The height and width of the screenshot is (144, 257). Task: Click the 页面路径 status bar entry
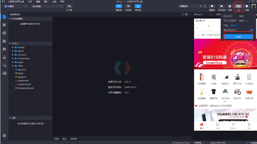[x=199, y=143]
